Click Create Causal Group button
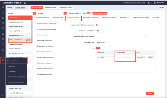 (x=100, y=13)
